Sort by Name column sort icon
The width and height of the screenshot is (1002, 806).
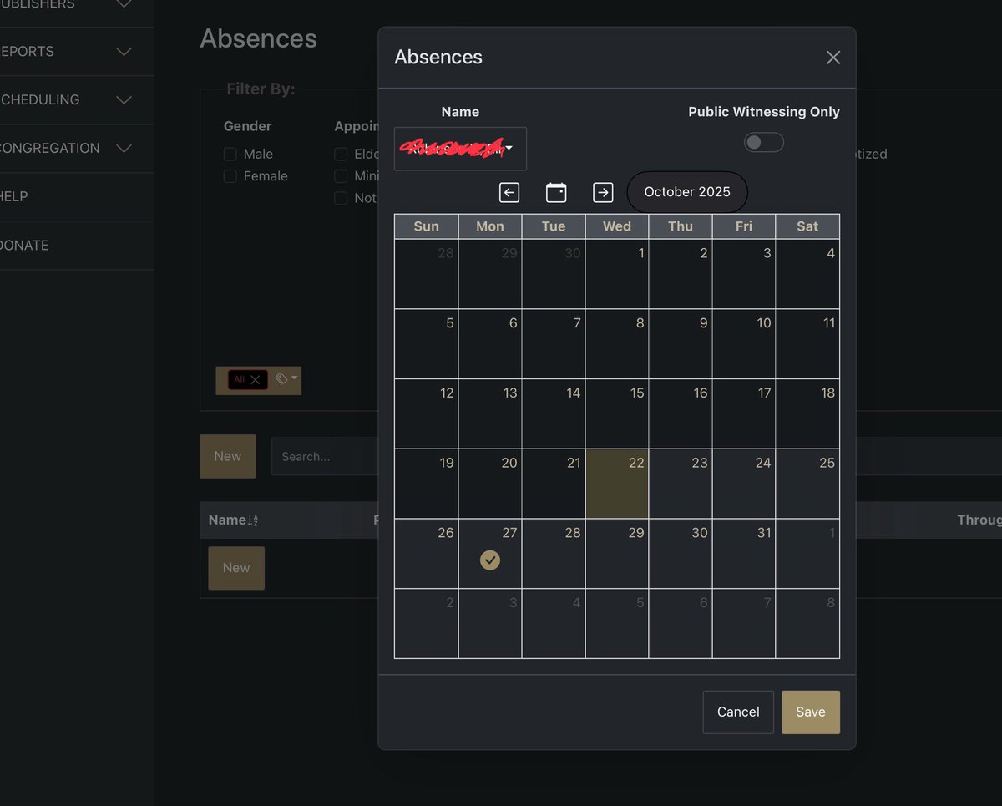tap(253, 520)
